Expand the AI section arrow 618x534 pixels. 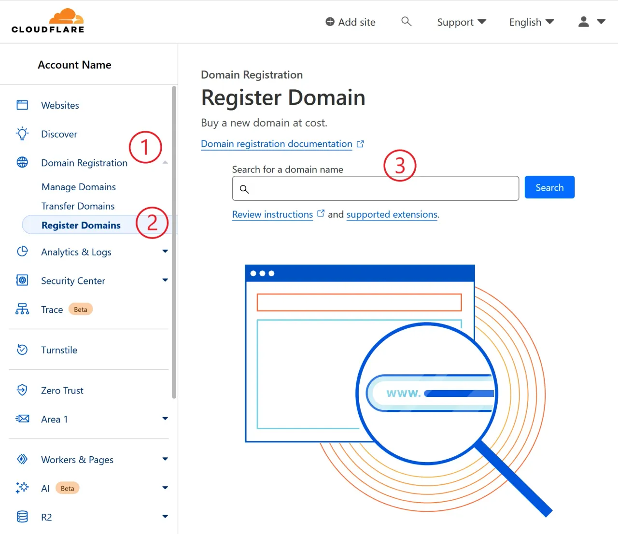pyautogui.click(x=165, y=488)
